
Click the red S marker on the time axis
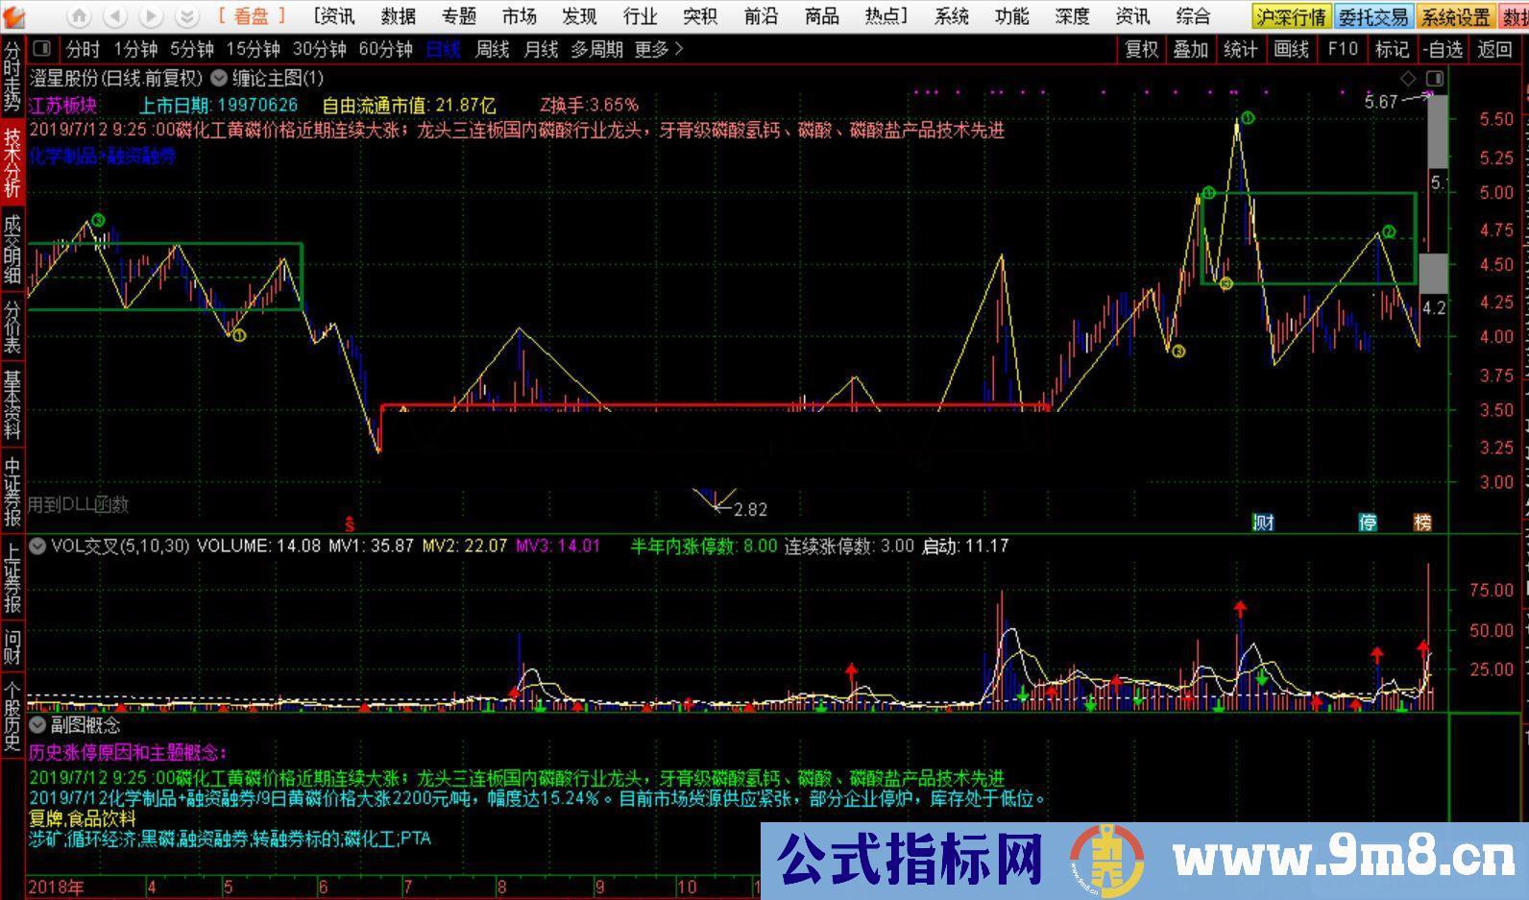point(351,524)
